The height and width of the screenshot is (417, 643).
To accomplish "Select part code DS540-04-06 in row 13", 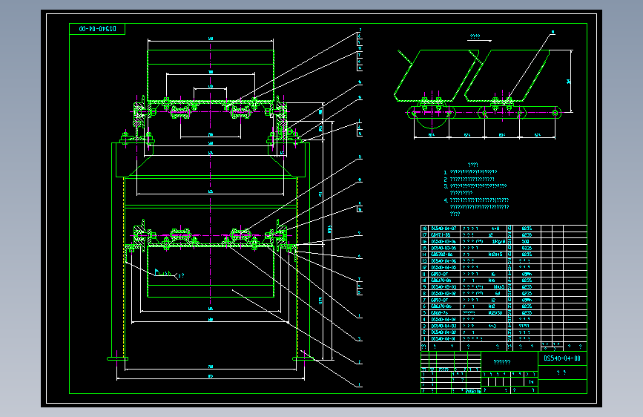I will pyautogui.click(x=443, y=260).
